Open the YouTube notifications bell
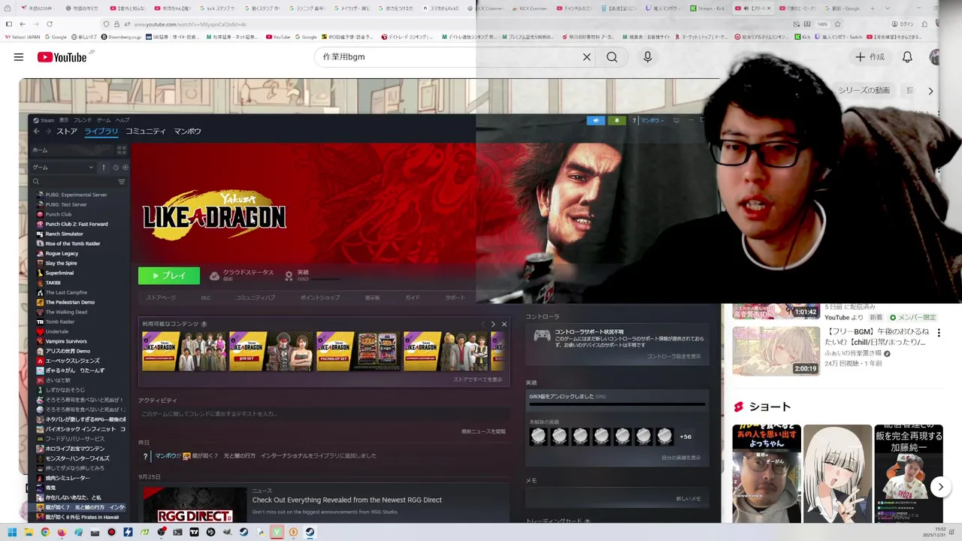This screenshot has width=962, height=541. [x=907, y=57]
